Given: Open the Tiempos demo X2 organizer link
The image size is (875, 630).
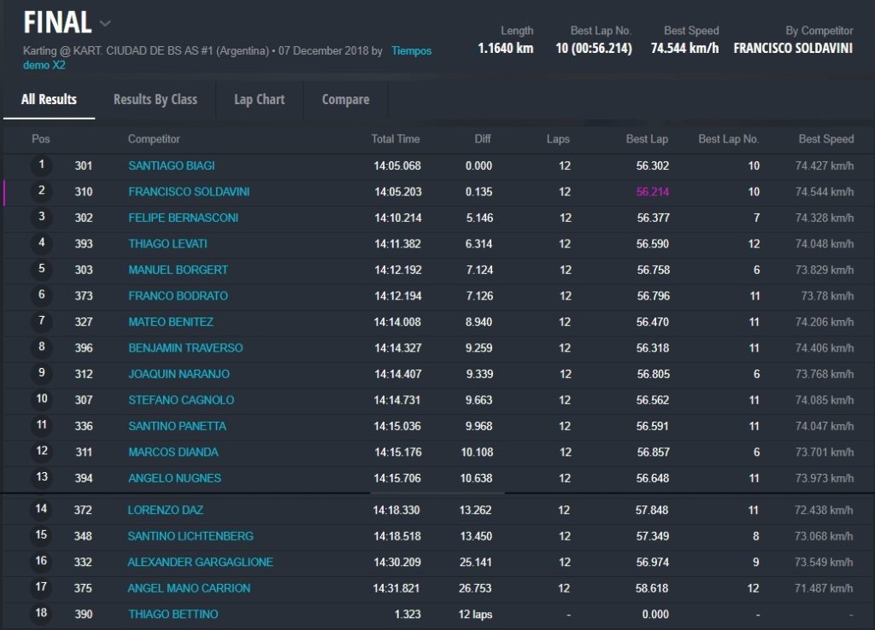Looking at the screenshot, I should [411, 51].
